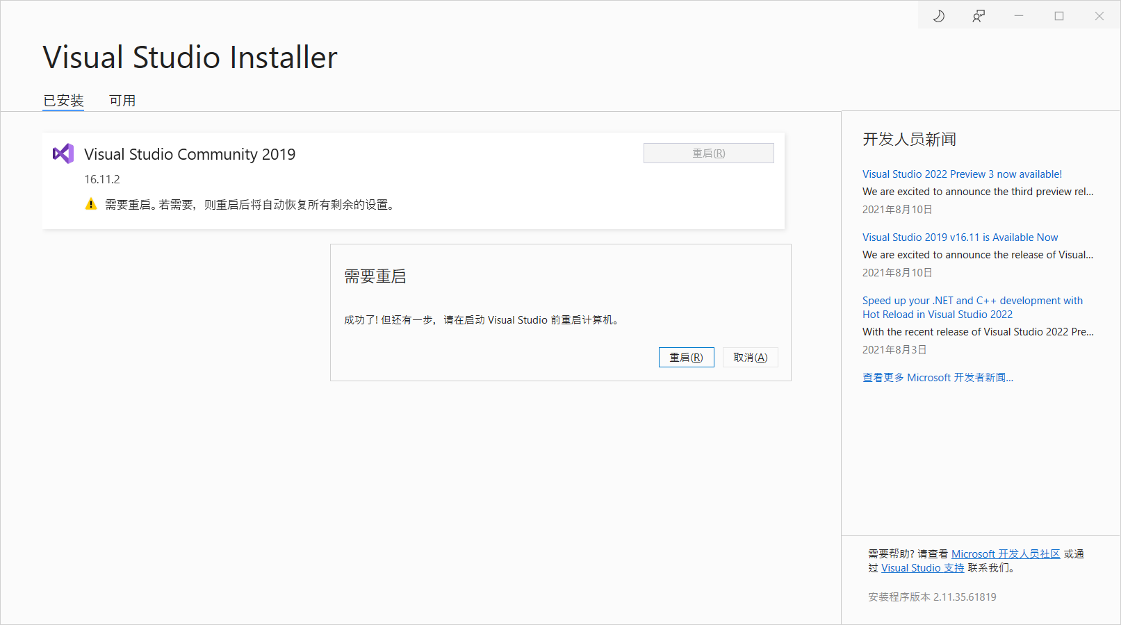Close the Visual Studio Installer window

(1099, 16)
